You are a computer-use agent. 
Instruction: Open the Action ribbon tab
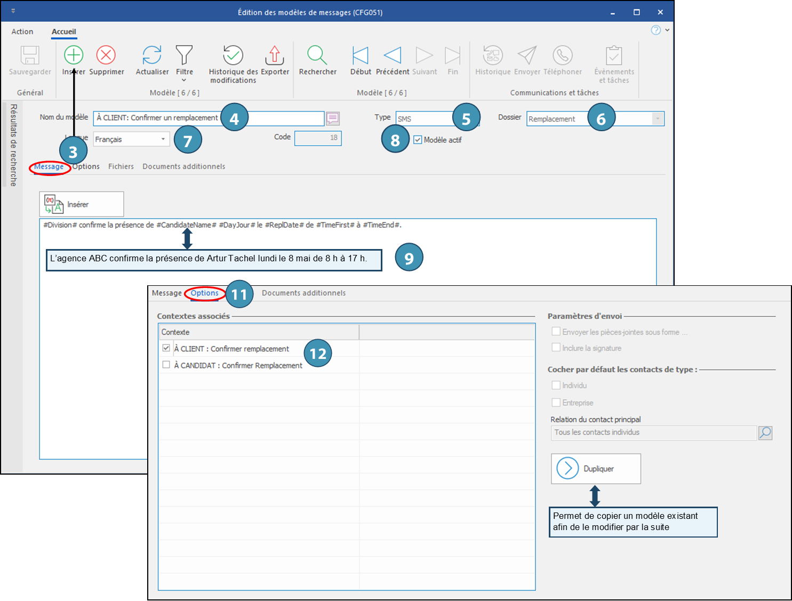[x=22, y=31]
